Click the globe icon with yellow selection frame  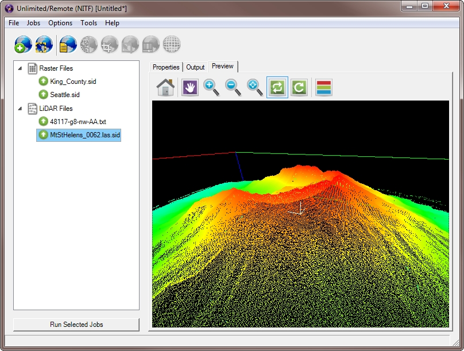pos(44,44)
